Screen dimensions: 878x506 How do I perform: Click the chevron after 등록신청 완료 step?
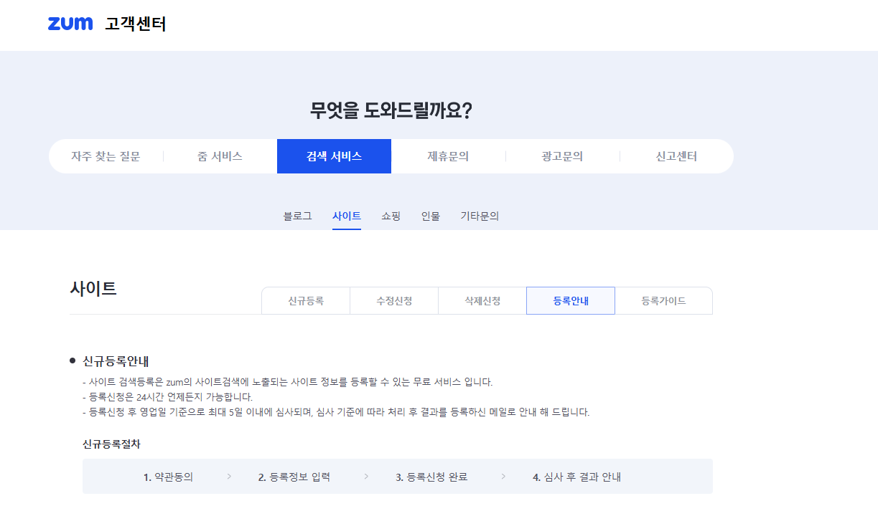coord(503,476)
